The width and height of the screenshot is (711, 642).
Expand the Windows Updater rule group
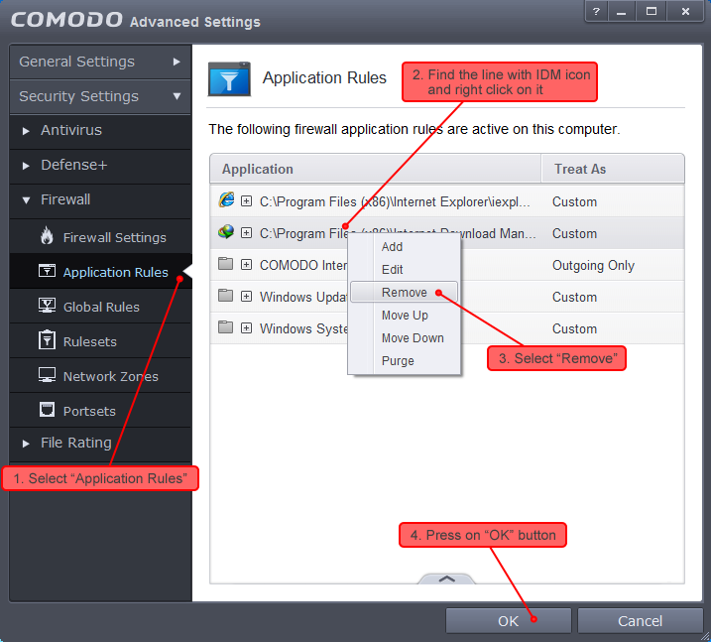(x=246, y=297)
